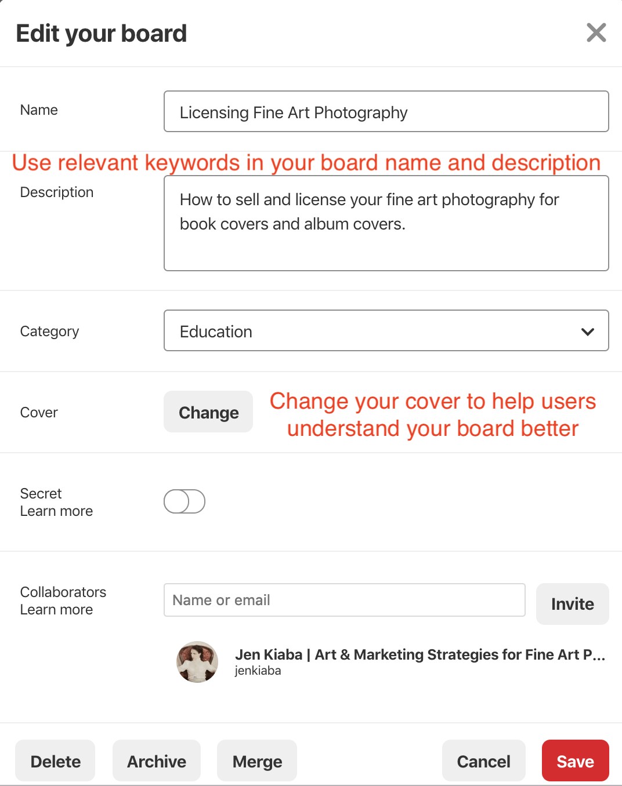
Task: Open the Category dropdown chevron
Action: [x=587, y=331]
